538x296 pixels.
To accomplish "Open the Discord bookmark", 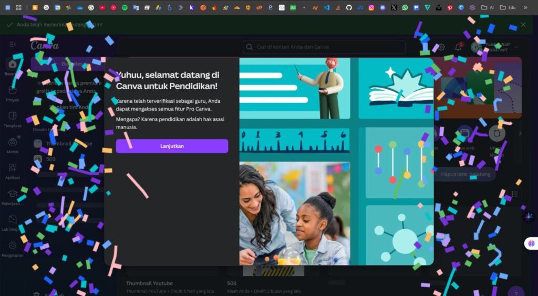I will [382, 7].
